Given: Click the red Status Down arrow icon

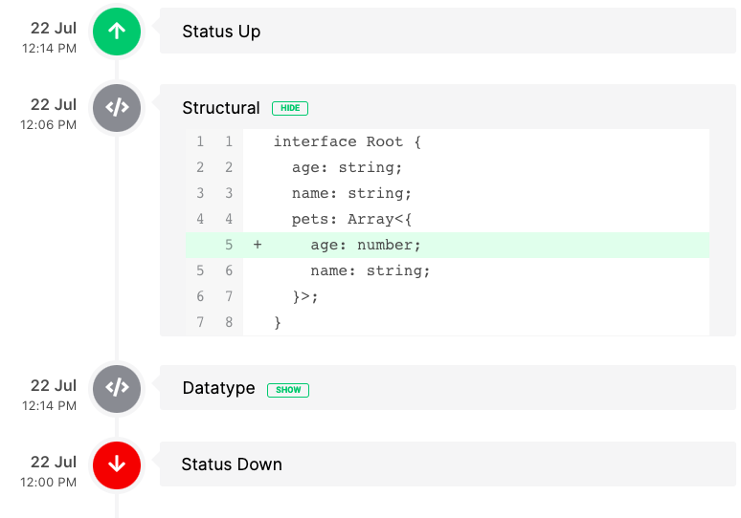Looking at the screenshot, I should click(x=117, y=464).
